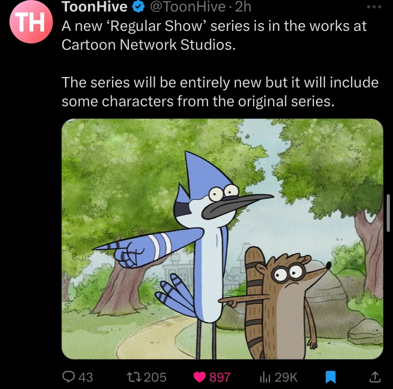Click the paragraph starting 'The series will be'
The height and width of the screenshot is (389, 393).
(x=220, y=92)
